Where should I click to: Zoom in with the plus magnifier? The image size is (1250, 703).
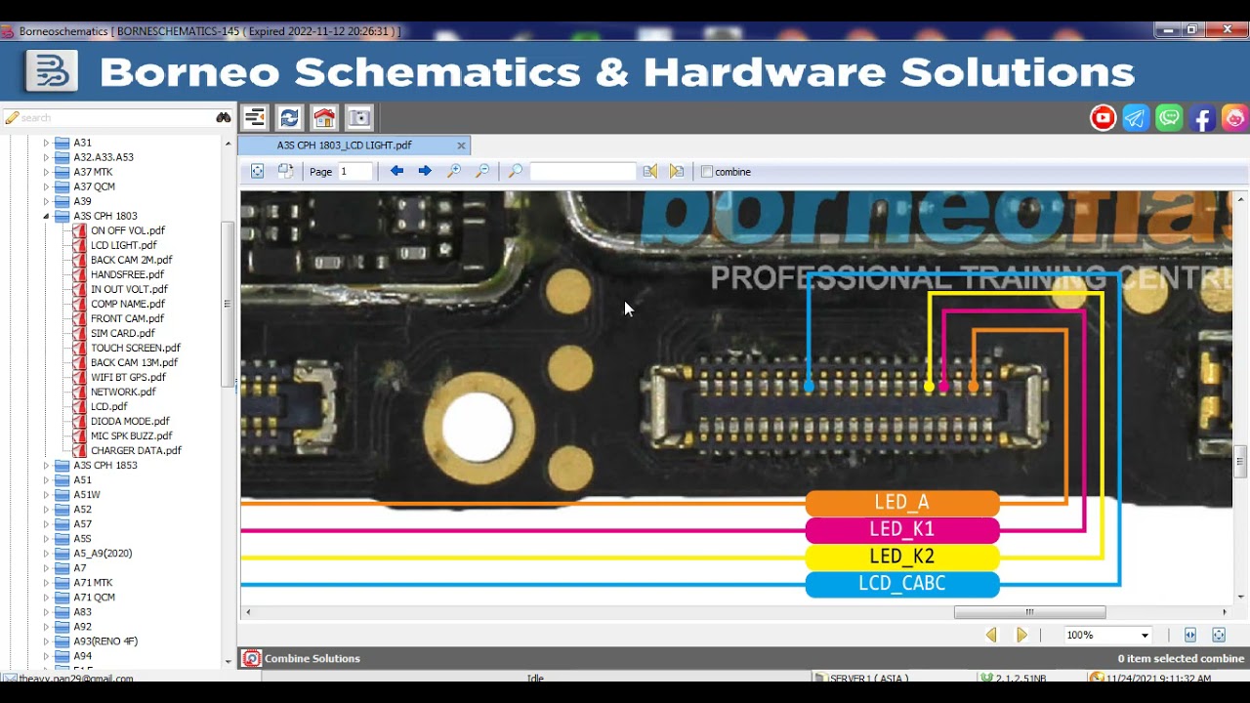[454, 171]
